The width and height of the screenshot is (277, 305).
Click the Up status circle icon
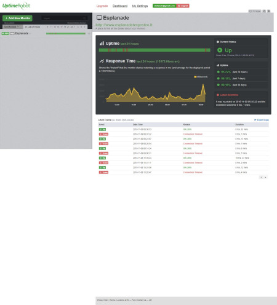click(220, 50)
